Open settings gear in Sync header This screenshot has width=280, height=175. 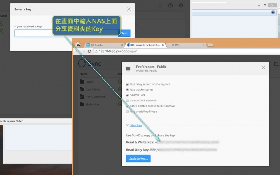point(181,5)
